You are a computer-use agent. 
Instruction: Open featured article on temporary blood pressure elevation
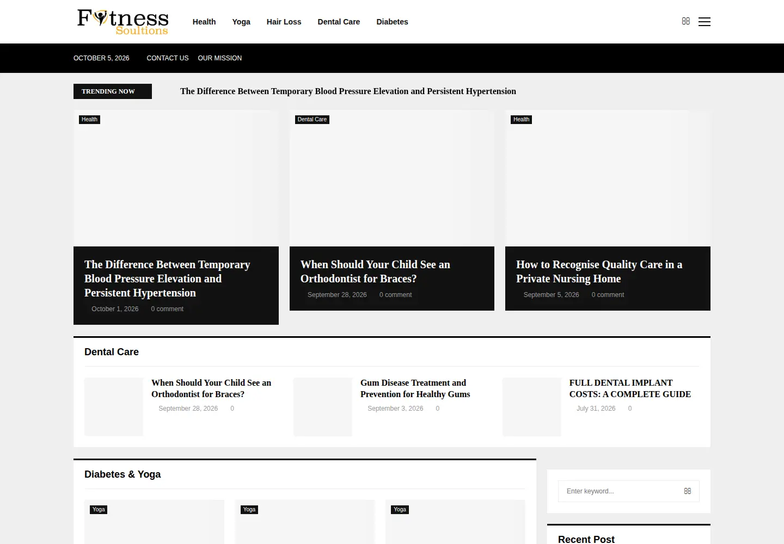[167, 279]
